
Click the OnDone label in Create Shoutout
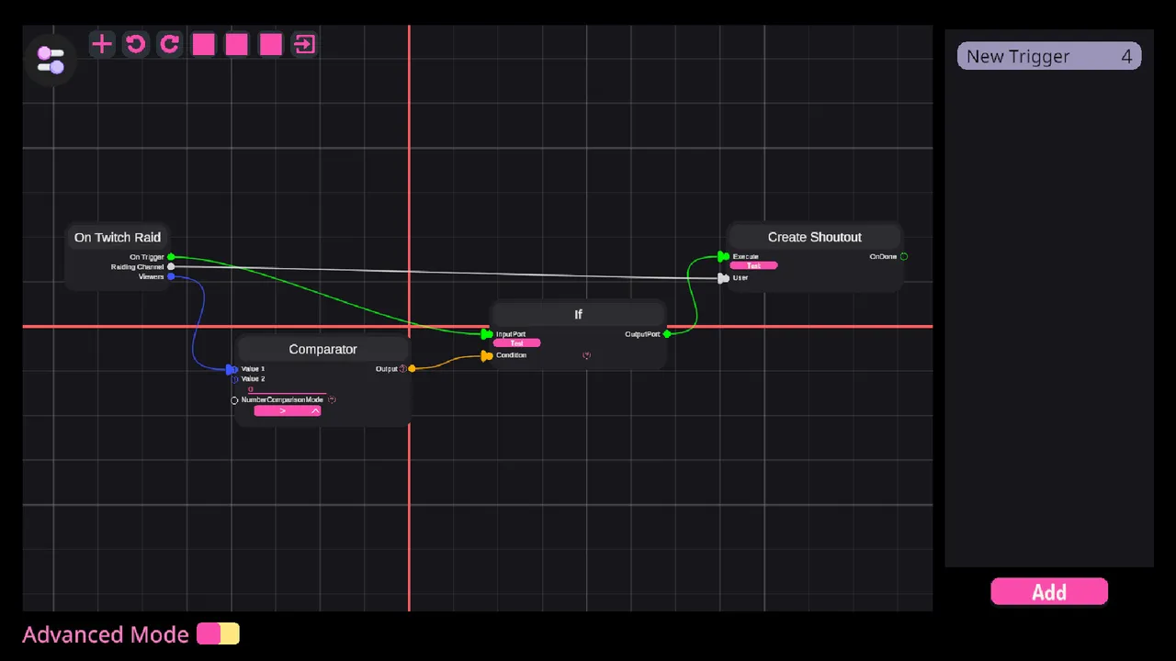click(x=883, y=257)
